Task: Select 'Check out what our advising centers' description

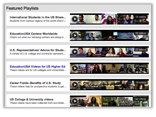Action: 38,37
